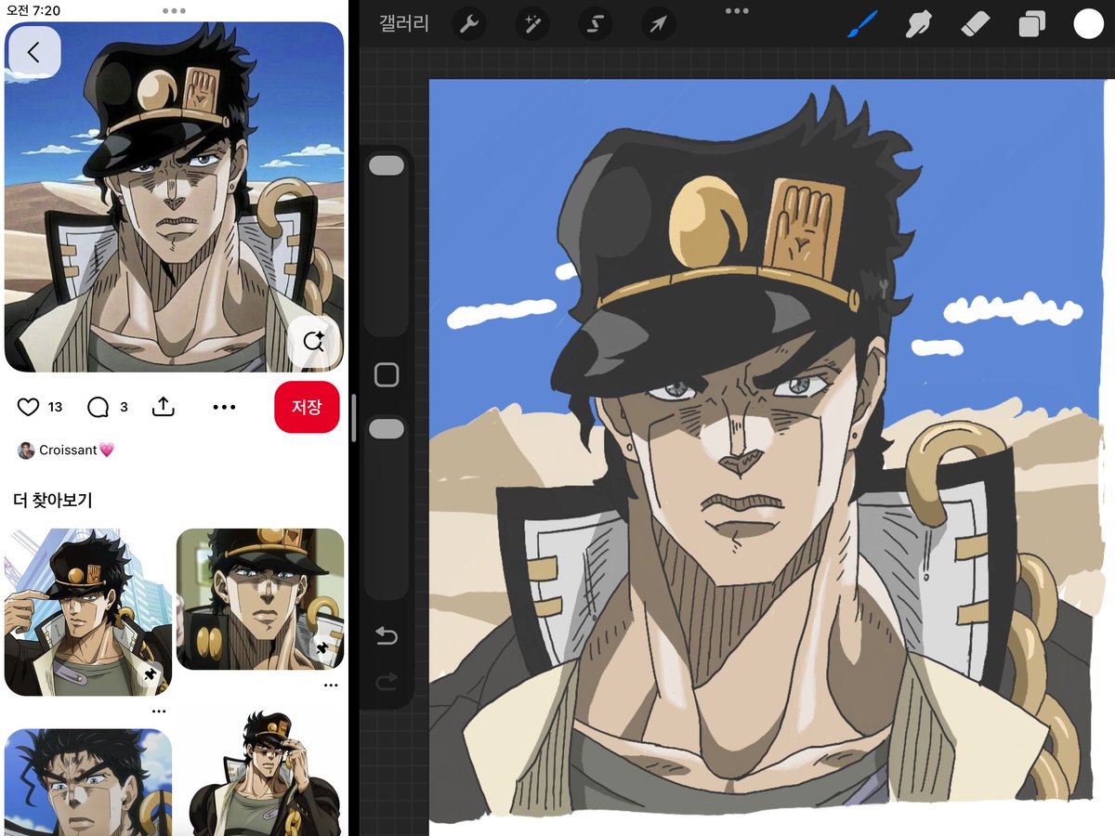Open options dots under indoor Jotaro pin

(x=331, y=686)
